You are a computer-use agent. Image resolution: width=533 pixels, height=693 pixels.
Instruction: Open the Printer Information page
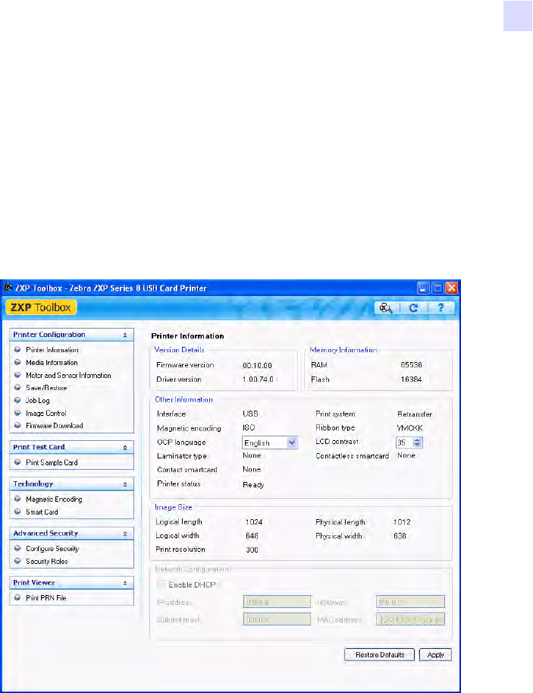coord(52,350)
